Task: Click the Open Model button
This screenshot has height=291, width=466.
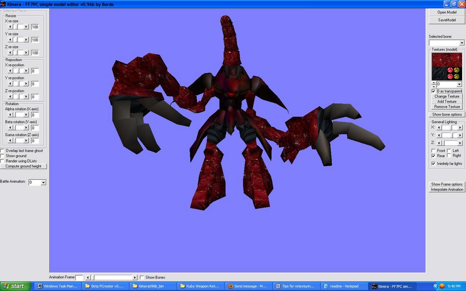Action: tap(447, 12)
